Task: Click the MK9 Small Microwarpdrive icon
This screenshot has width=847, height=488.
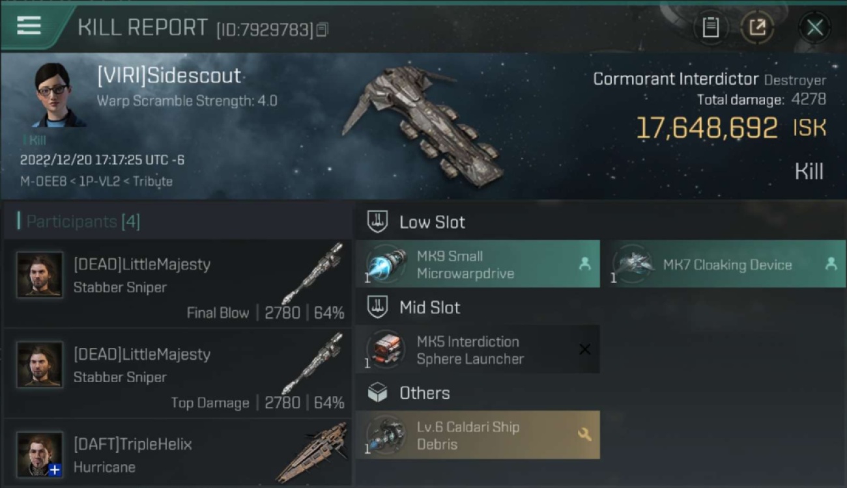Action: pos(386,264)
